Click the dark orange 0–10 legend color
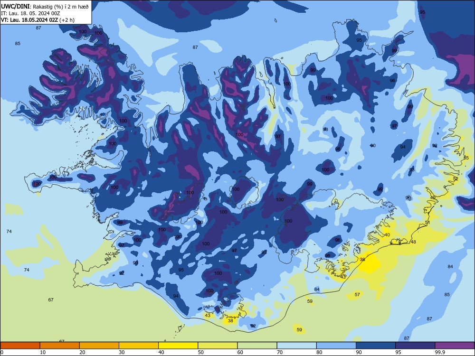Screen dimensions: 475x356 [20, 346]
